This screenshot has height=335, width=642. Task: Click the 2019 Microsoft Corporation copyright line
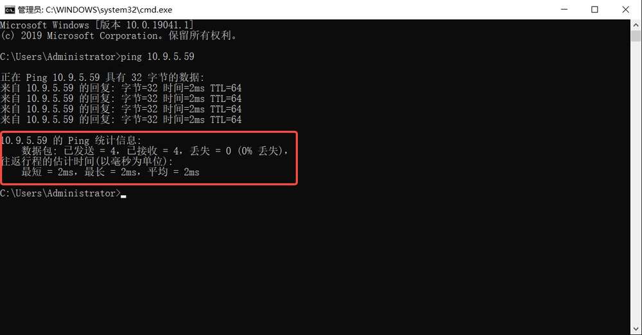tap(119, 36)
